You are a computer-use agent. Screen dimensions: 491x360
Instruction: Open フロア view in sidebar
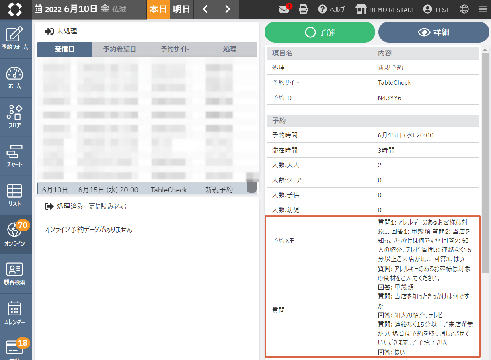16,117
